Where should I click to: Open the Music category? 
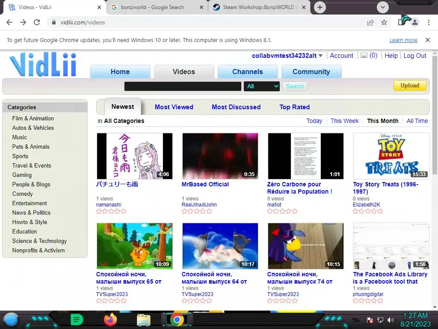(x=20, y=138)
